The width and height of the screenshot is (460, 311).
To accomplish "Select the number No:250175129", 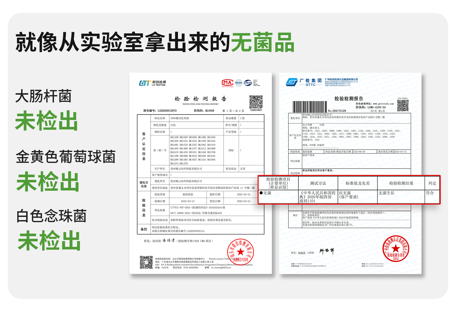I will (x=337, y=111).
